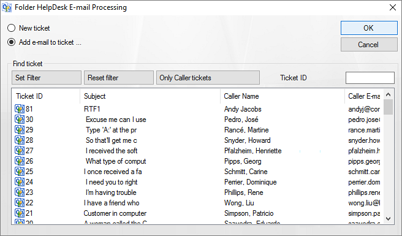Click the Reset filter button
402x236 pixels.
coord(119,78)
